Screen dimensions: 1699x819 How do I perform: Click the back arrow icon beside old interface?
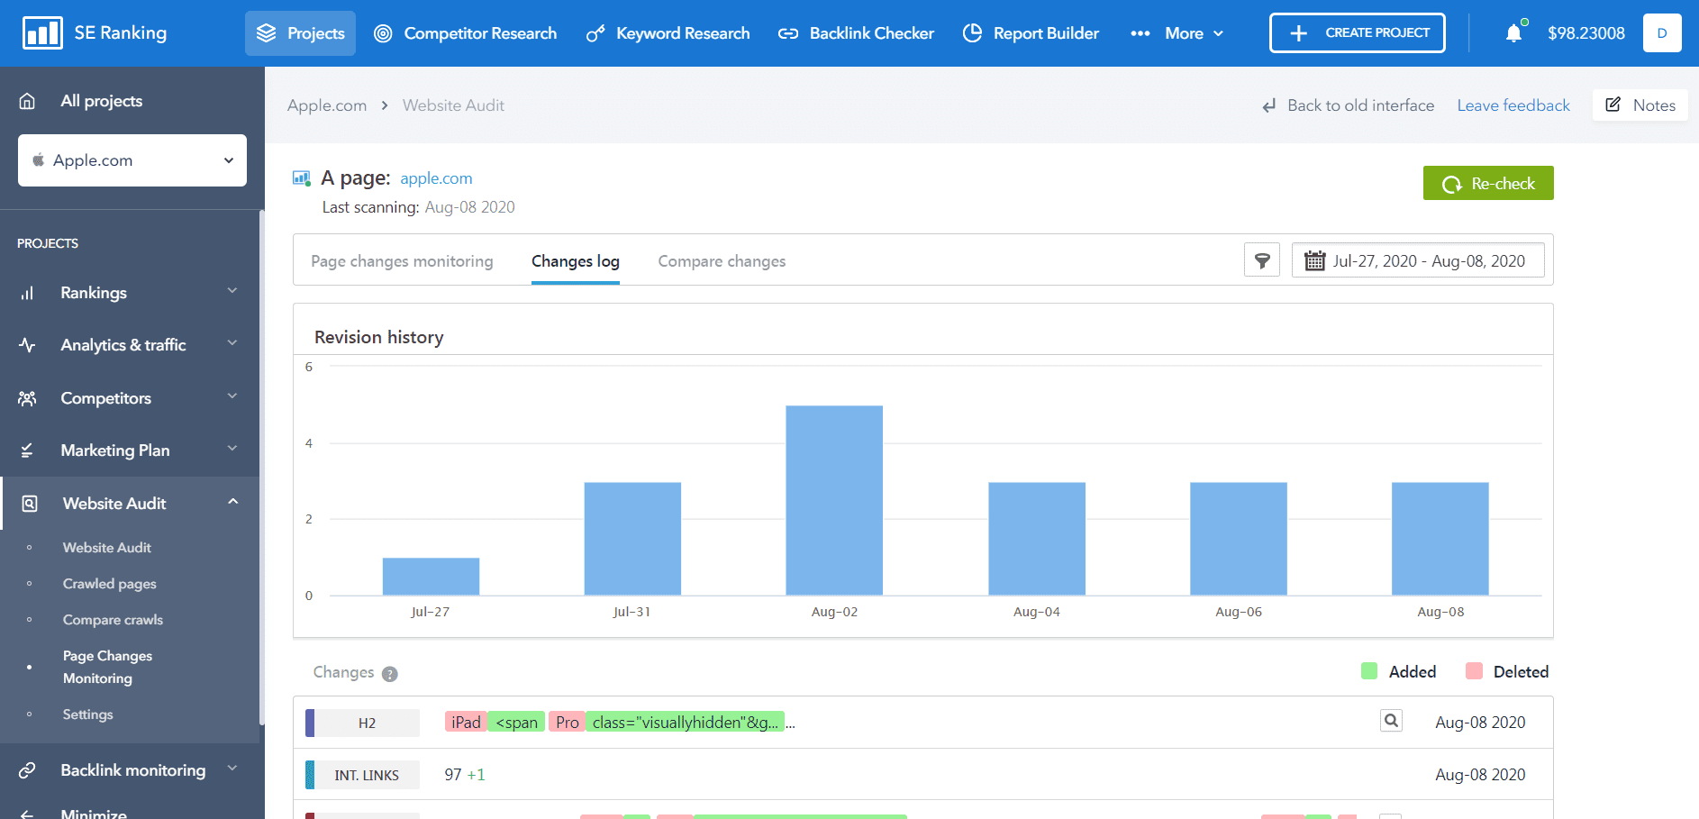1269,106
